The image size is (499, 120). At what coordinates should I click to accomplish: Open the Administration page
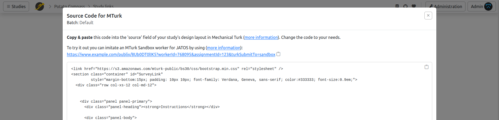445,6
